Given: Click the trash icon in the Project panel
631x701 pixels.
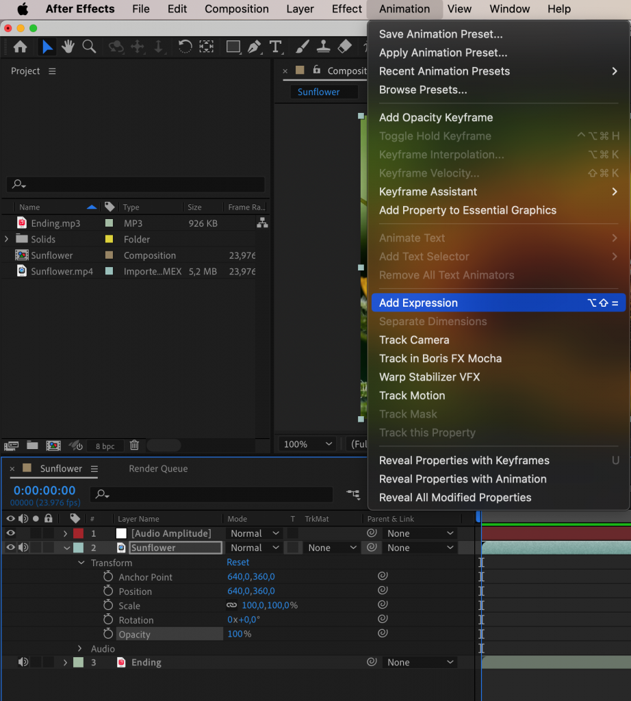Looking at the screenshot, I should pyautogui.click(x=134, y=446).
